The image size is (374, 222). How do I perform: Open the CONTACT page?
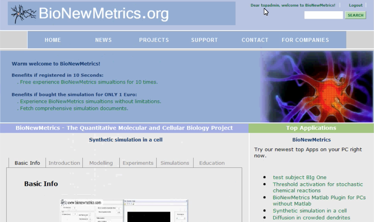255,40
